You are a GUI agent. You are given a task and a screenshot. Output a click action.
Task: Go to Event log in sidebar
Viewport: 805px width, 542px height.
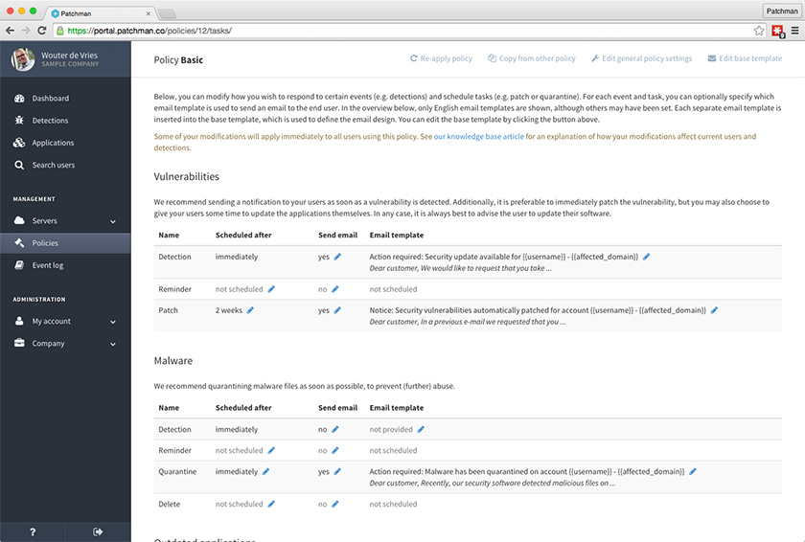[48, 265]
